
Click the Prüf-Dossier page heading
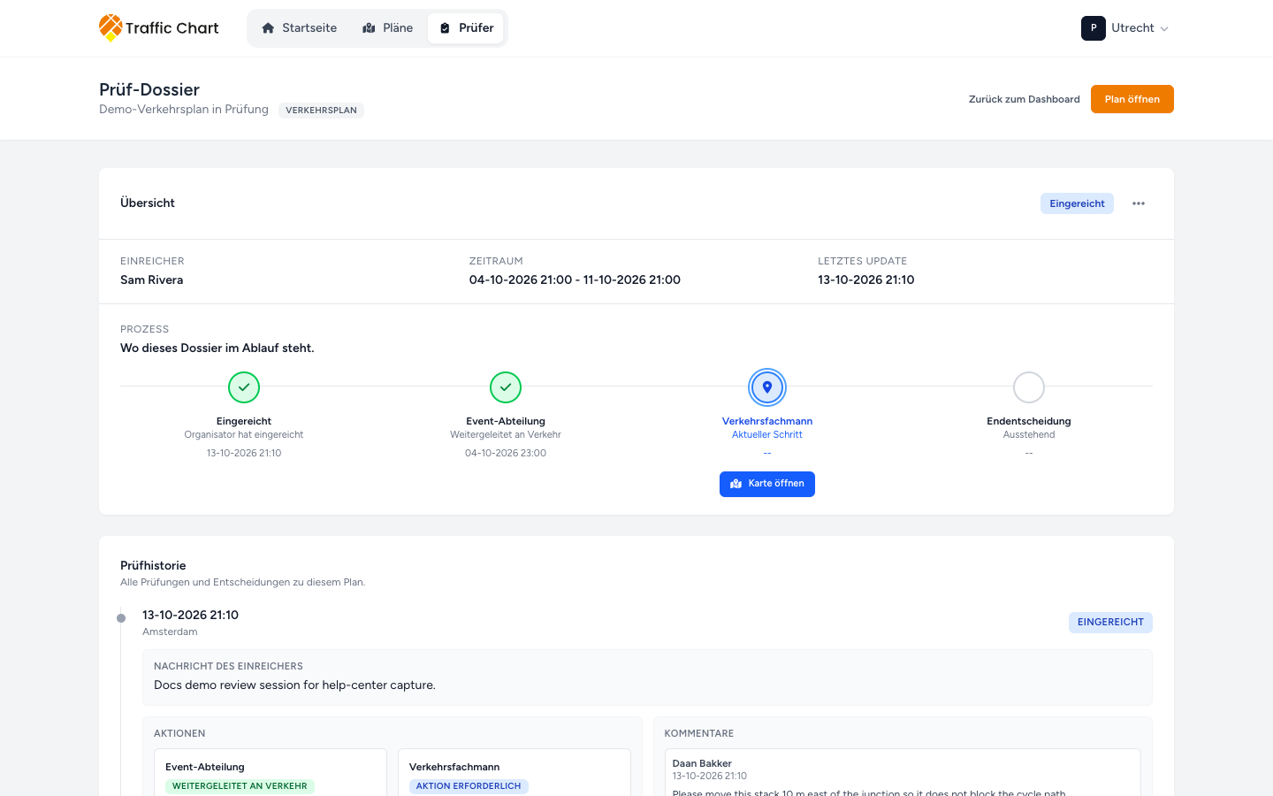pyautogui.click(x=149, y=89)
